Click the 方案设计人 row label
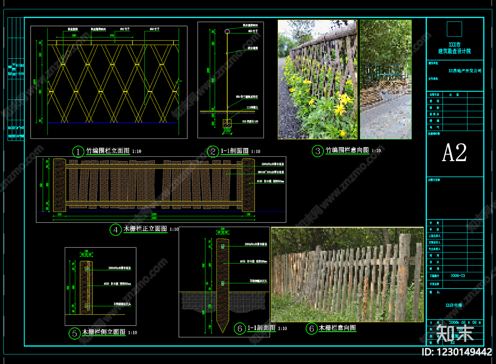Screen dimensions: 496x364 tap(435, 243)
